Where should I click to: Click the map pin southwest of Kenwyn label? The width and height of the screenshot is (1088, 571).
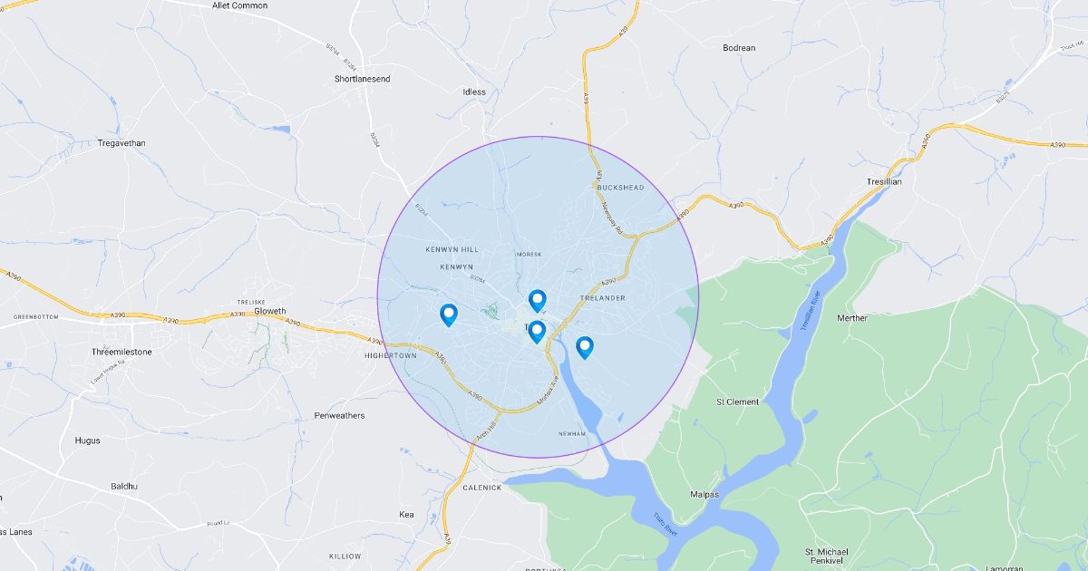click(x=449, y=315)
